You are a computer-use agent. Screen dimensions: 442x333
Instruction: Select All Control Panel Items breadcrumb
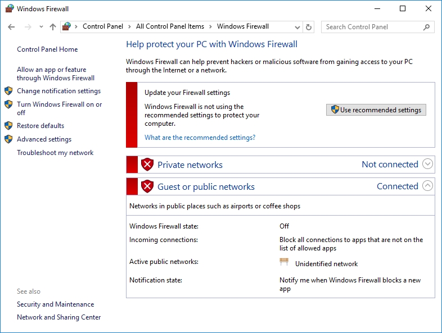(x=170, y=26)
